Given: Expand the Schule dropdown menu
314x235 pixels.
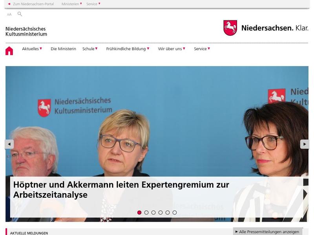Looking at the screenshot, I should 90,49.
